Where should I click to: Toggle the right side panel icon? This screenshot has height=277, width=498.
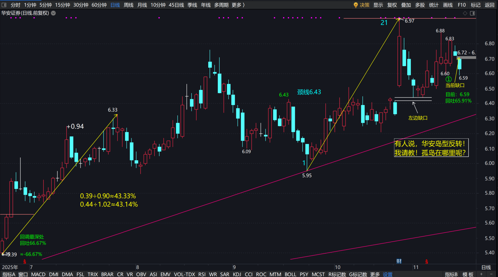click(473, 13)
